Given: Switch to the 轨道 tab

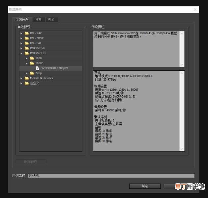Looking at the screenshot, I should click(51, 20).
